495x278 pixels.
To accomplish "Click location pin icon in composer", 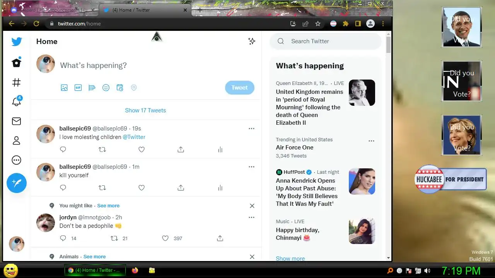I will [134, 88].
